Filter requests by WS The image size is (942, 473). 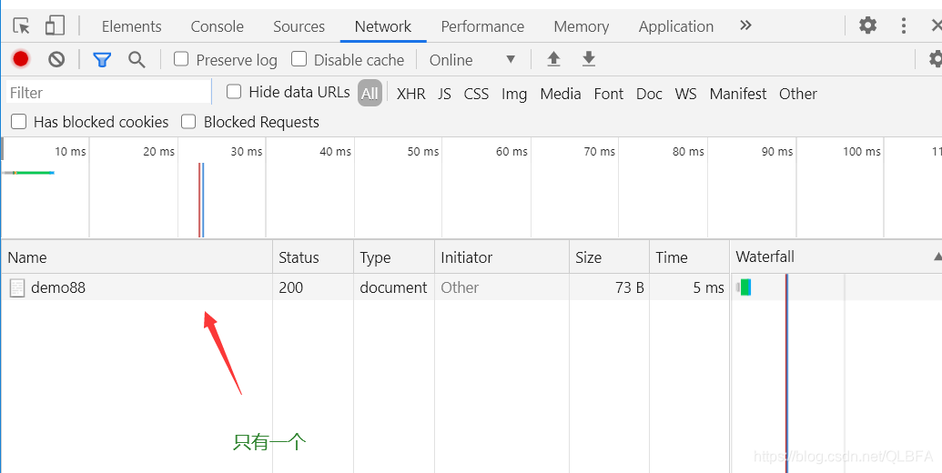[x=685, y=94]
